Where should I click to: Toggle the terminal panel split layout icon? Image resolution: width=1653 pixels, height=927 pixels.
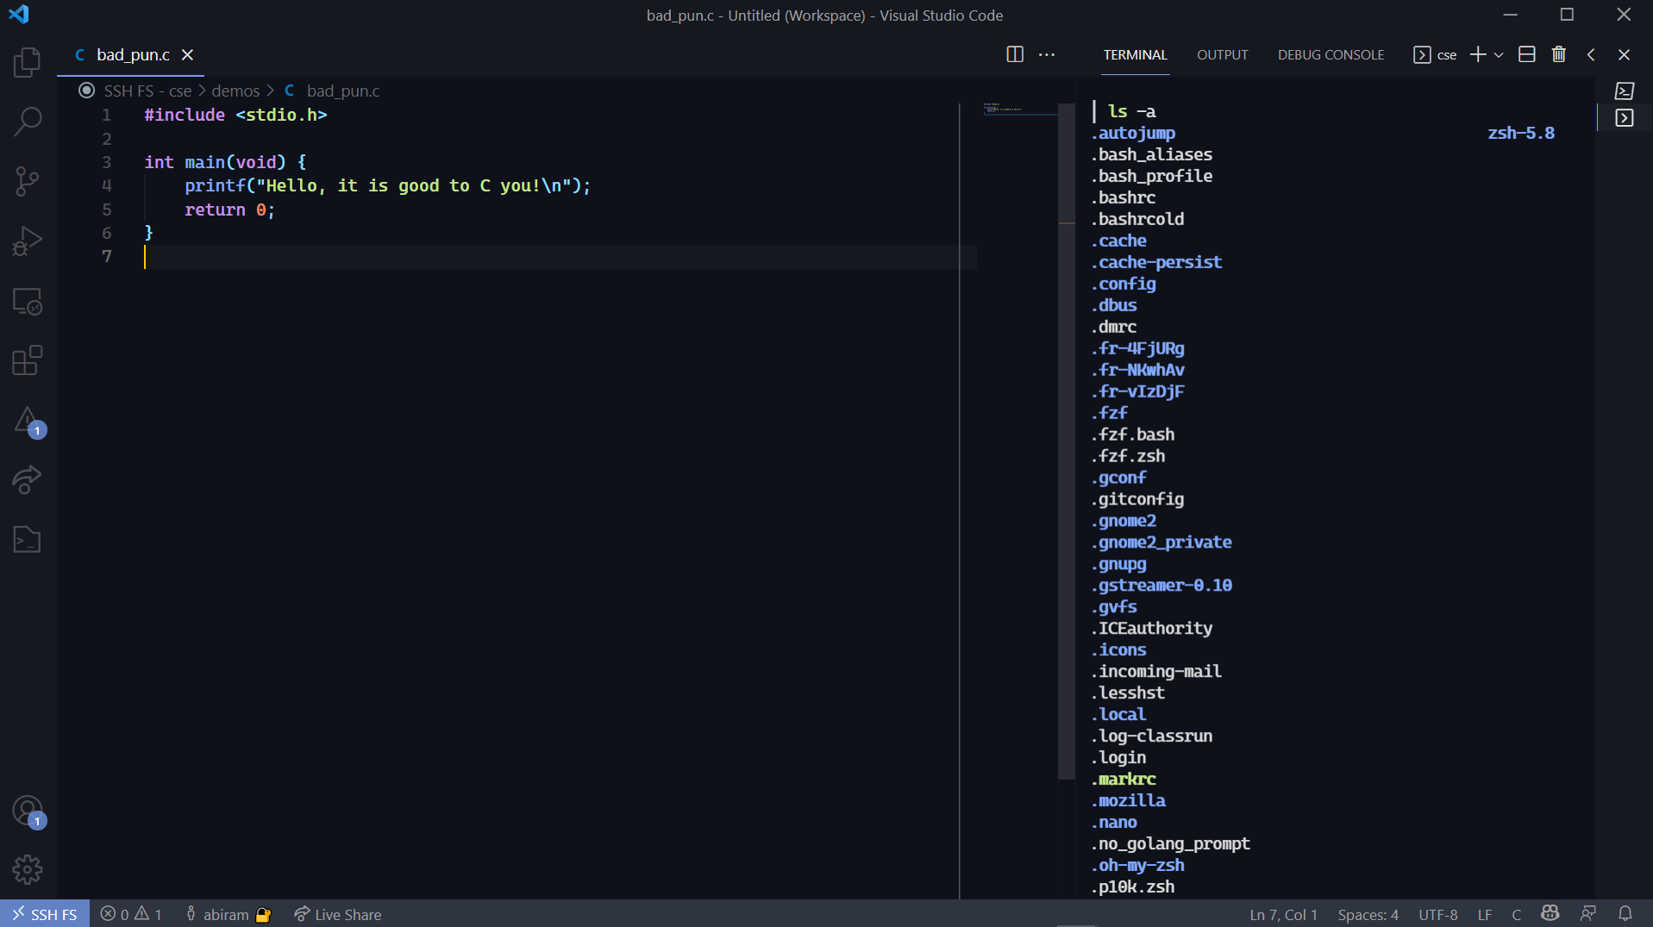click(1526, 54)
